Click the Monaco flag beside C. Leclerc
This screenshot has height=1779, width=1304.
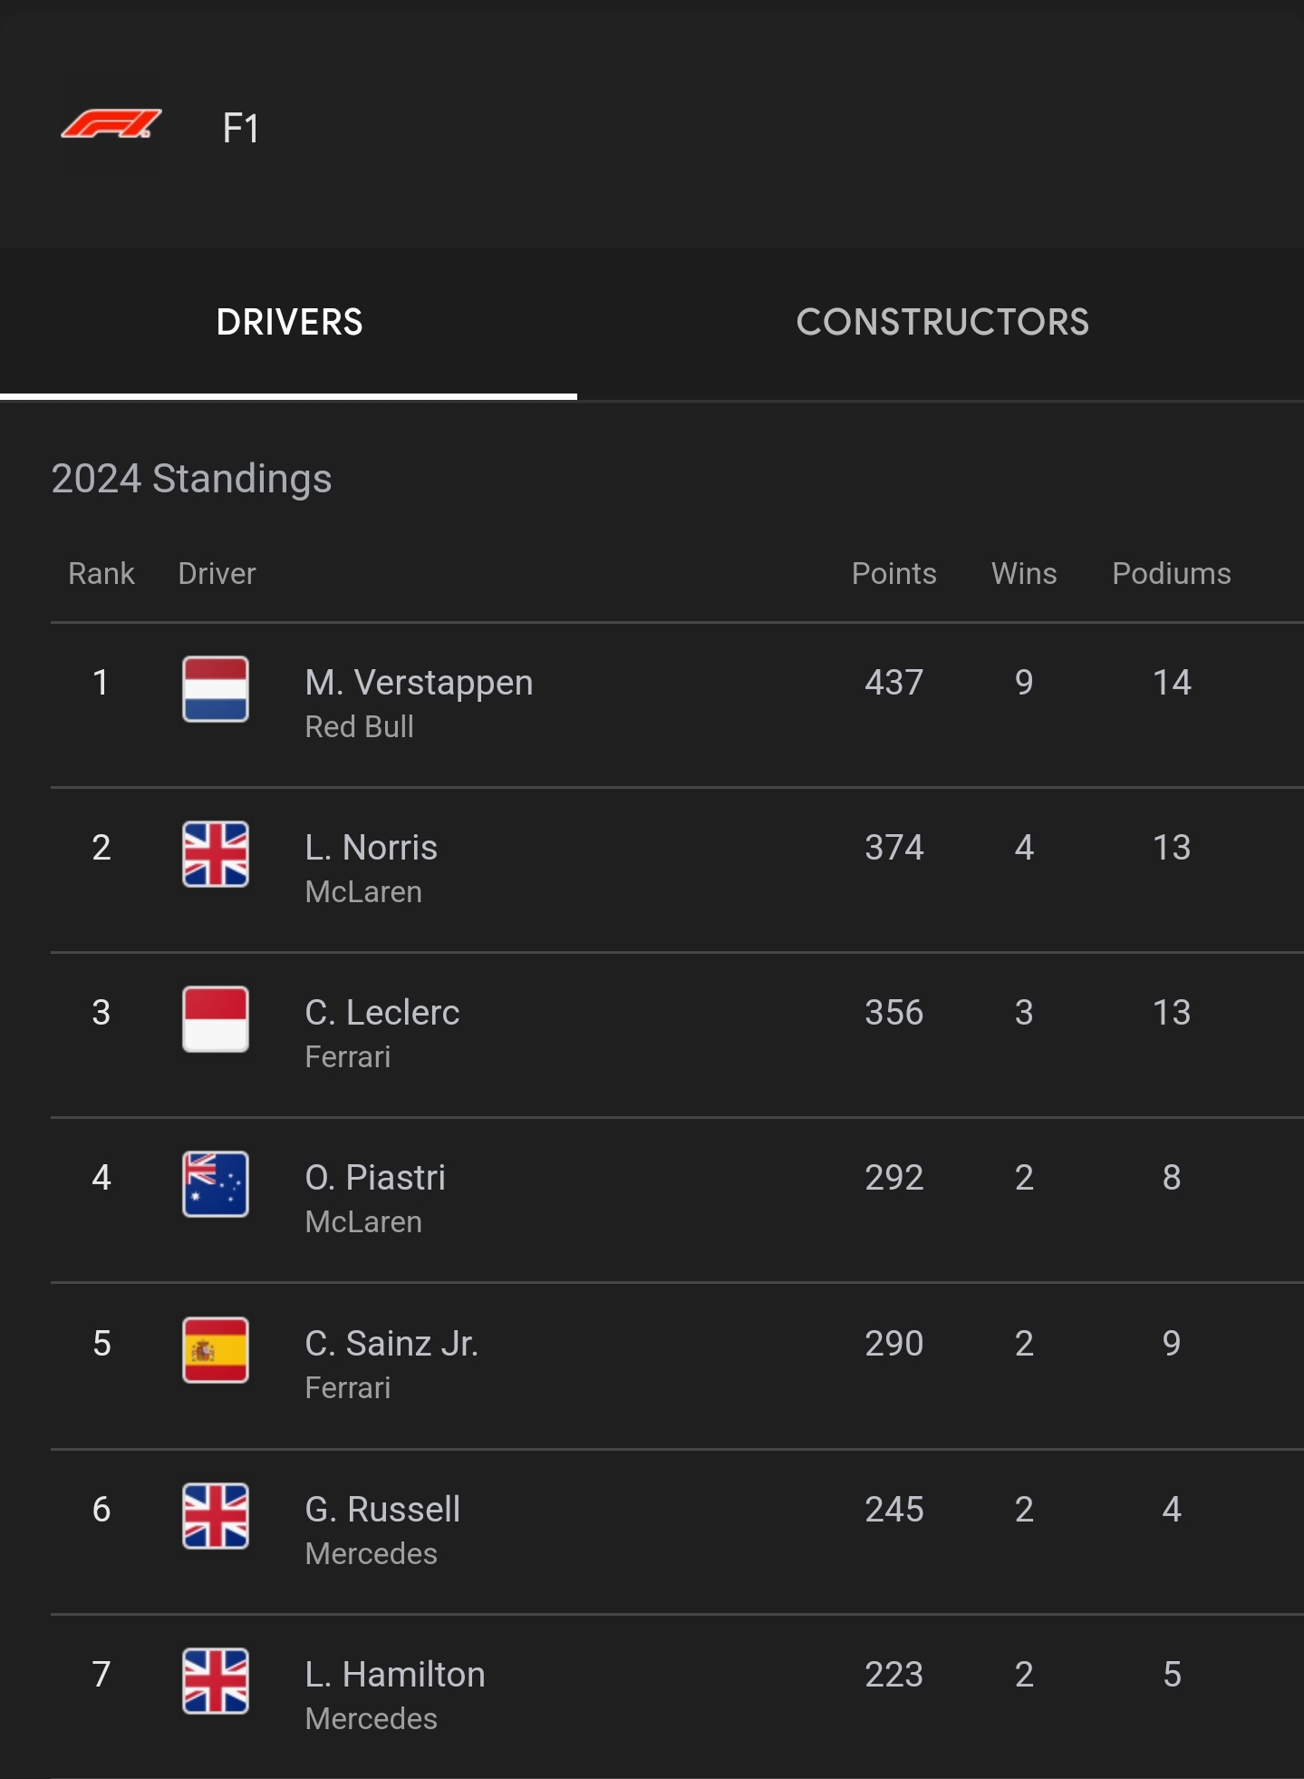tap(216, 1019)
